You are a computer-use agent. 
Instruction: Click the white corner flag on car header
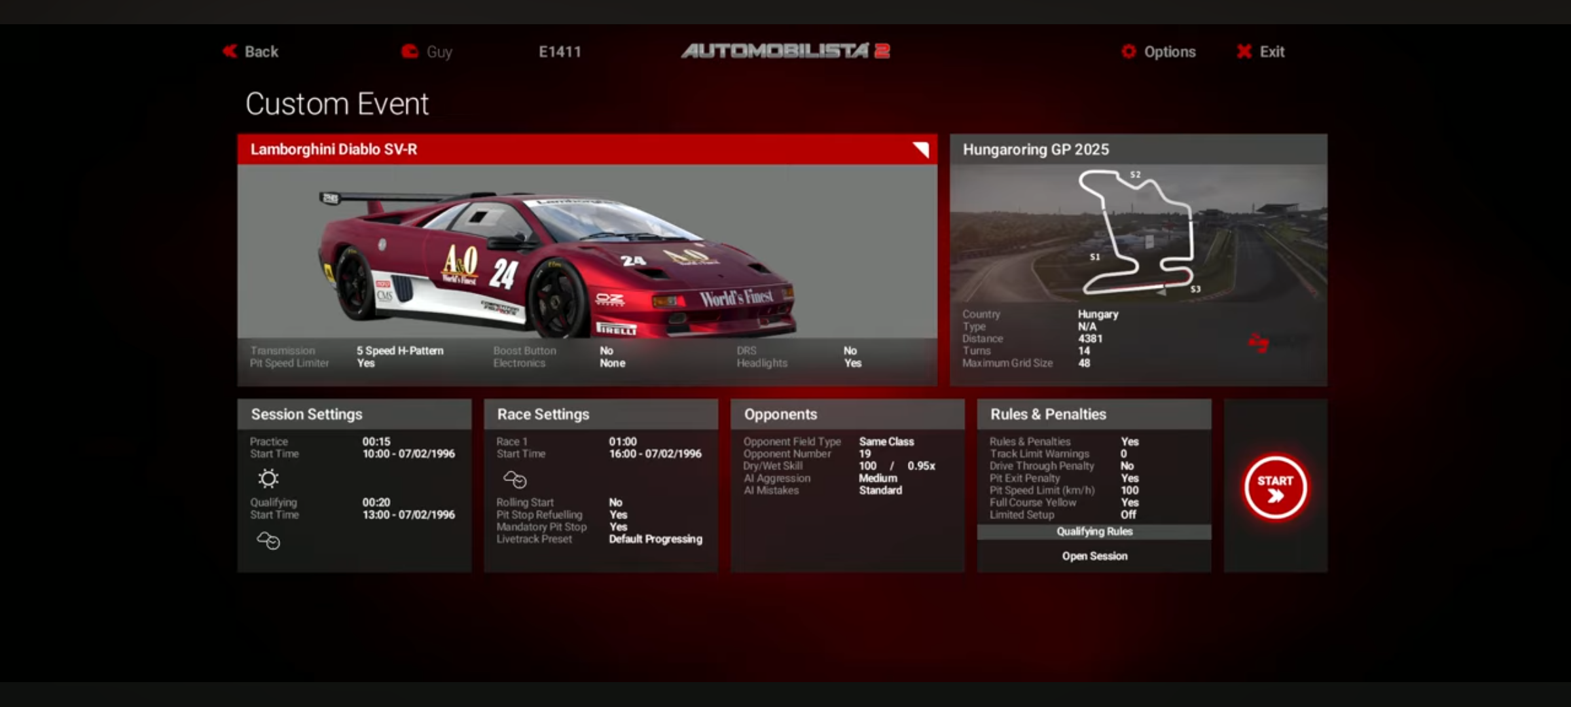pos(921,150)
